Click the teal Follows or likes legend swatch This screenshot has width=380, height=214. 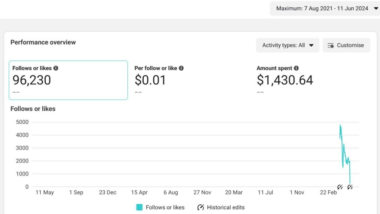click(x=139, y=207)
